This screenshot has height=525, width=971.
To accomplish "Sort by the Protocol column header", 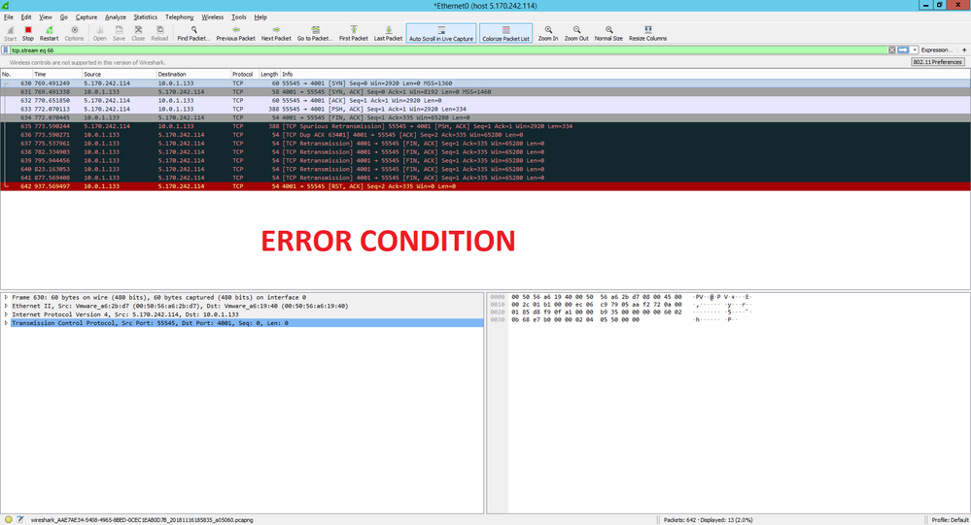I will pos(245,74).
